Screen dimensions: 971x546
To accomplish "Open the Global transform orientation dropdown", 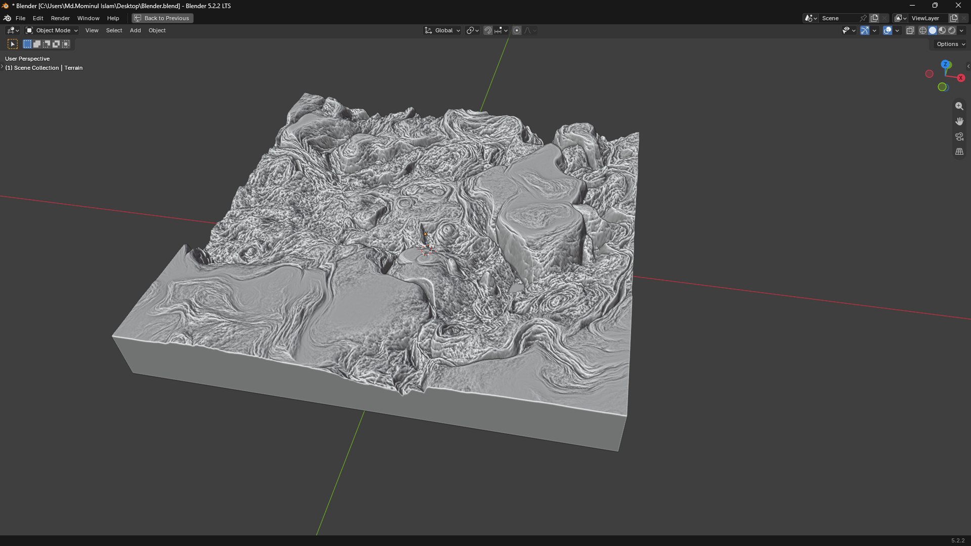I will [442, 30].
